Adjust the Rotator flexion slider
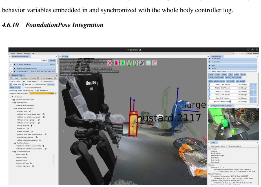The width and height of the screenshot is (261, 187). click(223, 101)
